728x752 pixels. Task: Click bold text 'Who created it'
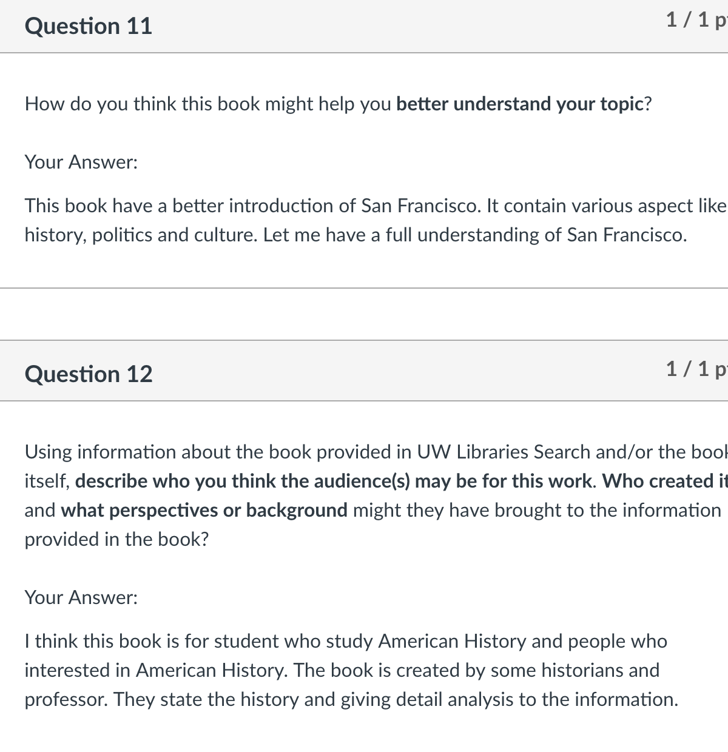click(664, 482)
